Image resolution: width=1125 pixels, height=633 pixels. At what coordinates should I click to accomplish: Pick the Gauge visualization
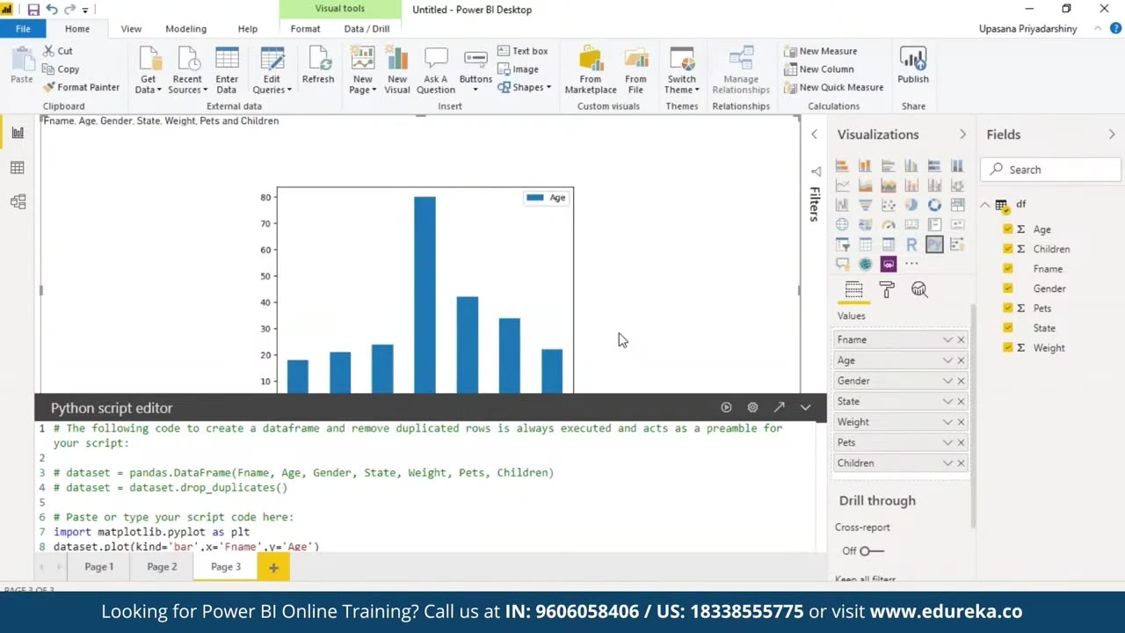[889, 225]
